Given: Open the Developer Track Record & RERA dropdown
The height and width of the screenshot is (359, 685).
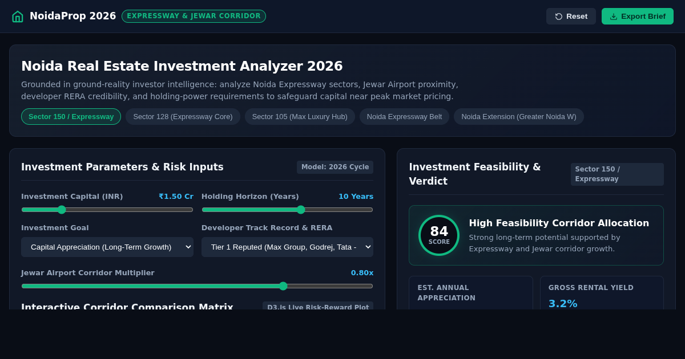Looking at the screenshot, I should coord(287,247).
